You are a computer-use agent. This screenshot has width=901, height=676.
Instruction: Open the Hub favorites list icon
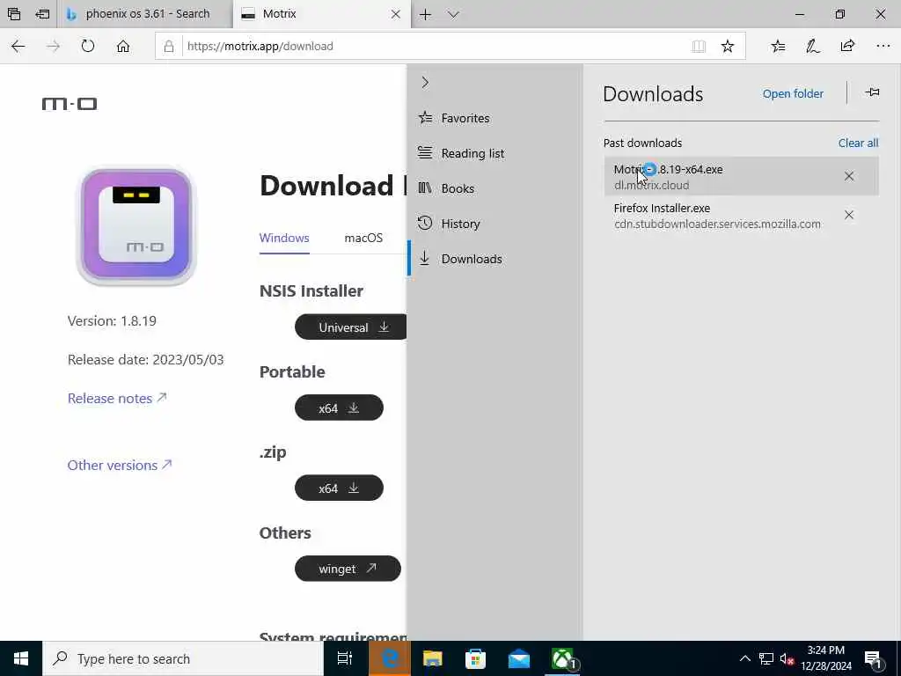(x=778, y=46)
